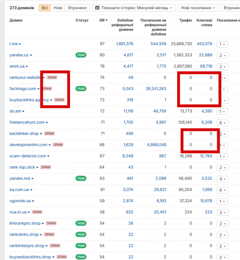
Task: Click 69,718 keywords value for work.ua
Action: pyautogui.click(x=206, y=66)
